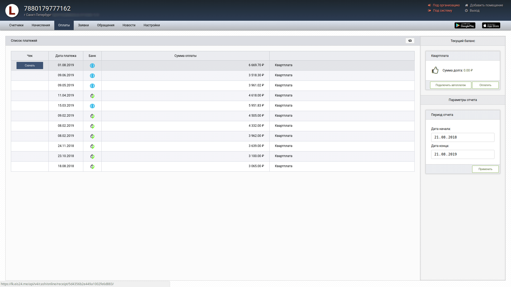
Task: Click the bank icon for 01.08.2019 payment
Action: pos(92,66)
